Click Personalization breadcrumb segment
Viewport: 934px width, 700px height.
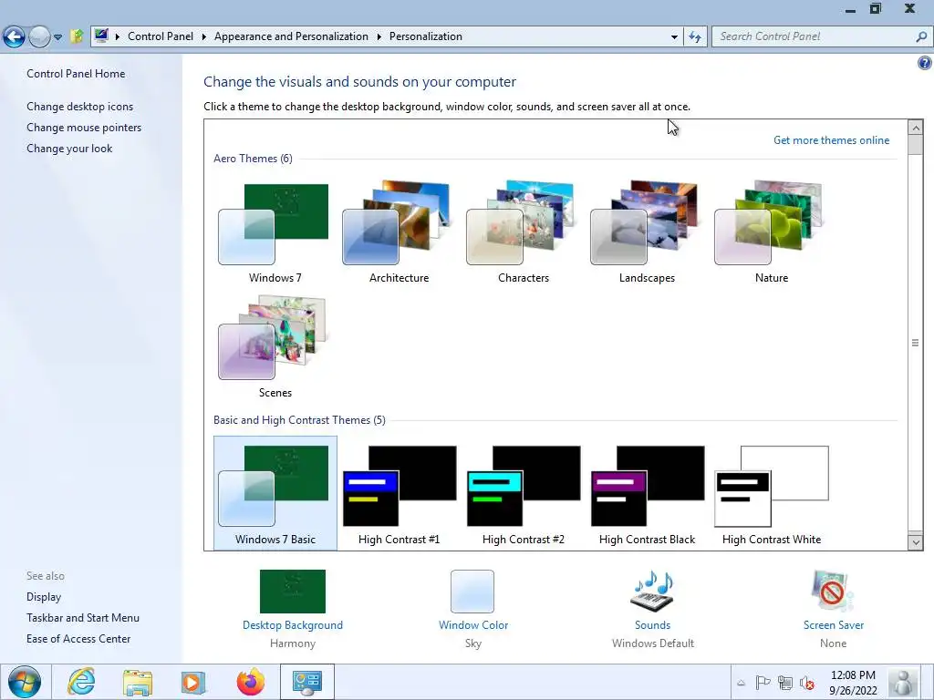426,36
